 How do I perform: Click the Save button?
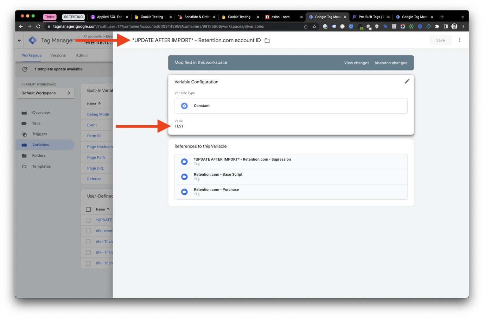[440, 40]
